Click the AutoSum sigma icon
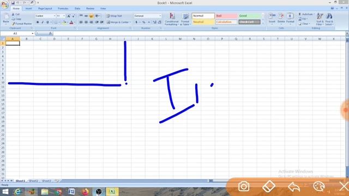 (x=300, y=14)
